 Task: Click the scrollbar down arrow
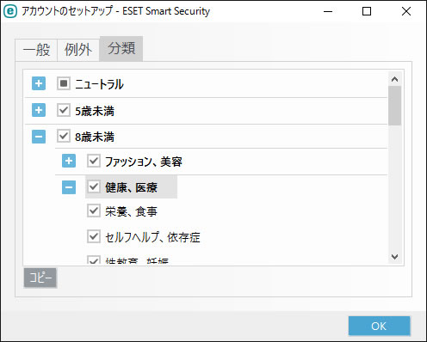tap(395, 256)
